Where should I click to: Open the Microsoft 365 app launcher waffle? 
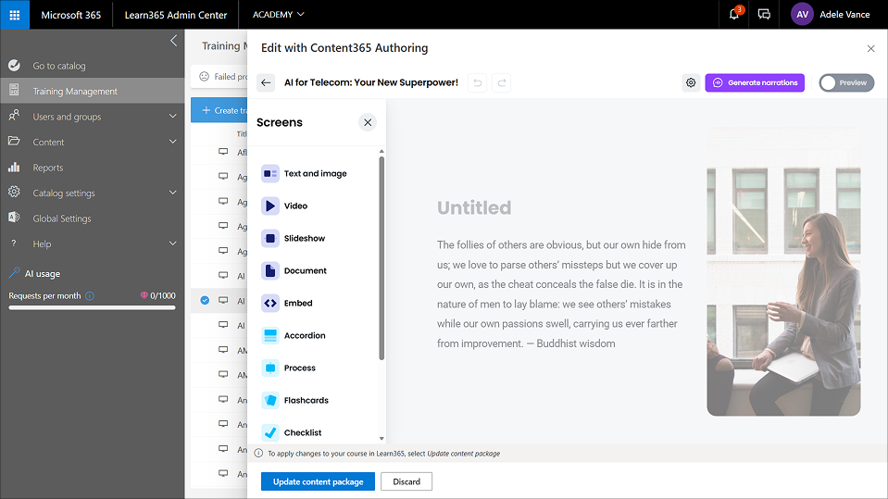tap(15, 15)
